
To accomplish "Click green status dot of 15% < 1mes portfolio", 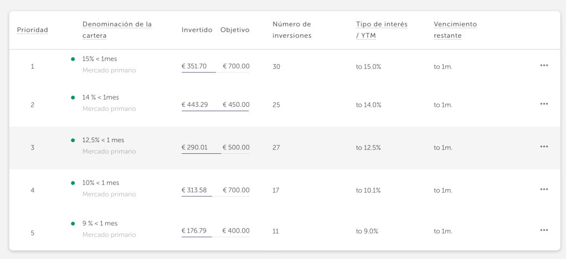I will pos(73,59).
